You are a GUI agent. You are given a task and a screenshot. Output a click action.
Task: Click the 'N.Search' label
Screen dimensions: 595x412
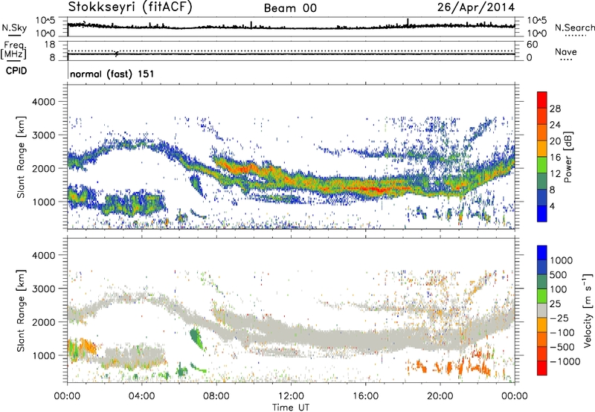pos(574,28)
